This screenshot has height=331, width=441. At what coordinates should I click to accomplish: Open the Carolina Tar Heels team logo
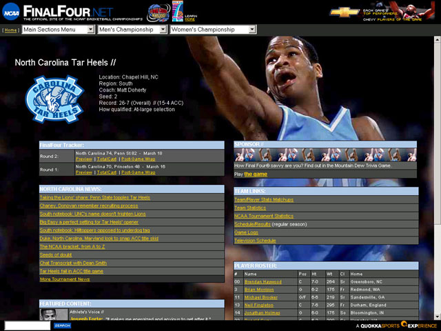click(54, 99)
